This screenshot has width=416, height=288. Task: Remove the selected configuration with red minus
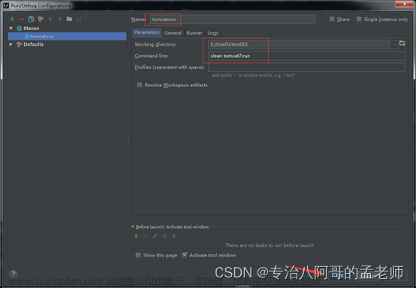tap(22, 19)
